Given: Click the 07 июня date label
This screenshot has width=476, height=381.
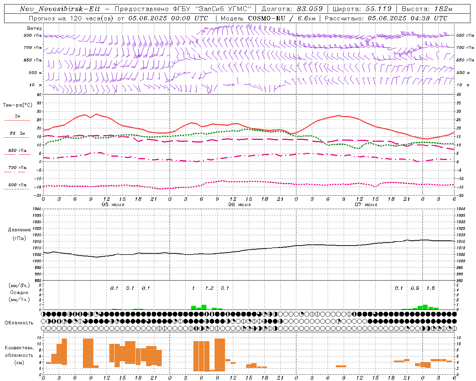Looking at the screenshot, I should pos(366,205).
